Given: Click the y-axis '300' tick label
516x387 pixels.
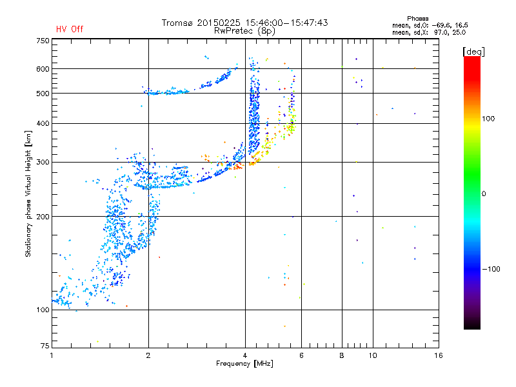Looking at the screenshot, I should [43, 163].
